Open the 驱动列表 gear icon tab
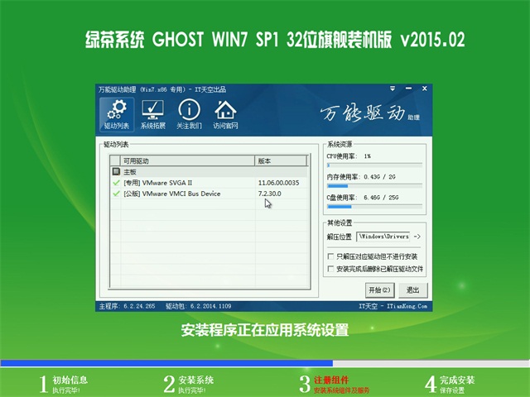This screenshot has height=397, width=530. [x=117, y=115]
